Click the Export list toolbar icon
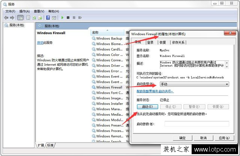Screen dimensions: 240x156 (40, 18)
